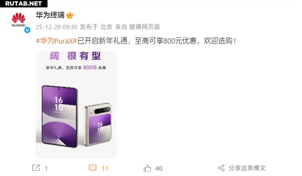Click the comment count 11

pyautogui.click(x=105, y=169)
